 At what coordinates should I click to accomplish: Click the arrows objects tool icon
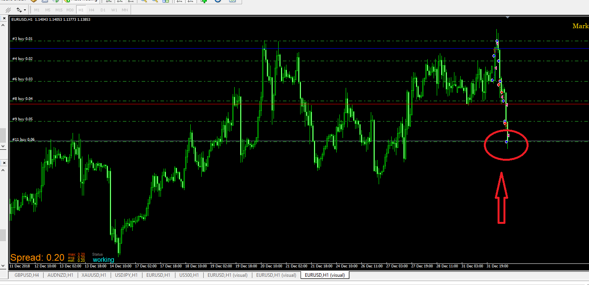[x=19, y=9]
